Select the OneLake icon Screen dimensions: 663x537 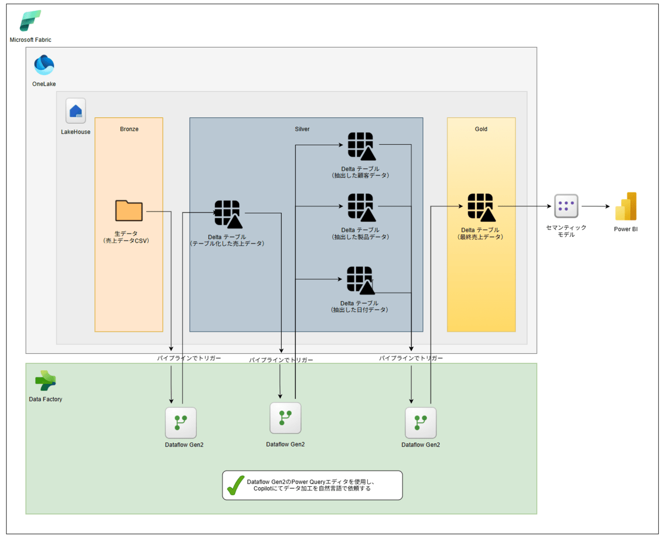44,65
